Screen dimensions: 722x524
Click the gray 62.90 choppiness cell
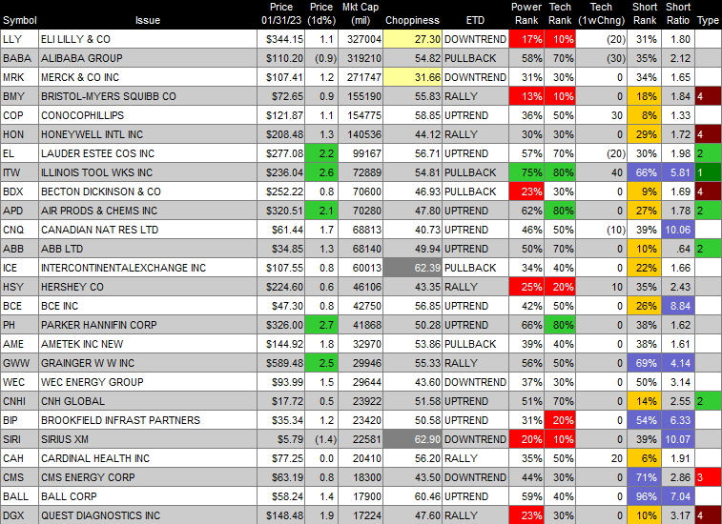(x=413, y=439)
